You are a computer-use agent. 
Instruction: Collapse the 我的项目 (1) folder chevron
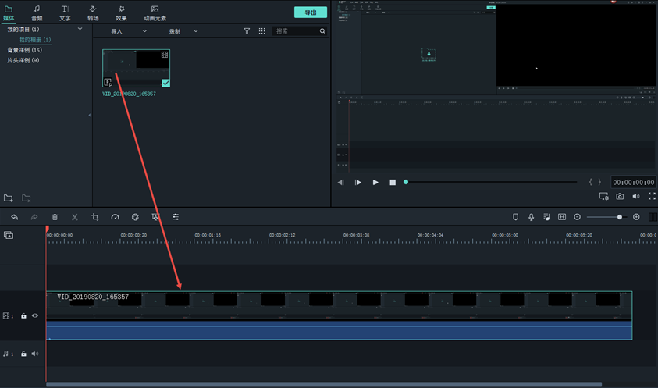click(x=80, y=29)
